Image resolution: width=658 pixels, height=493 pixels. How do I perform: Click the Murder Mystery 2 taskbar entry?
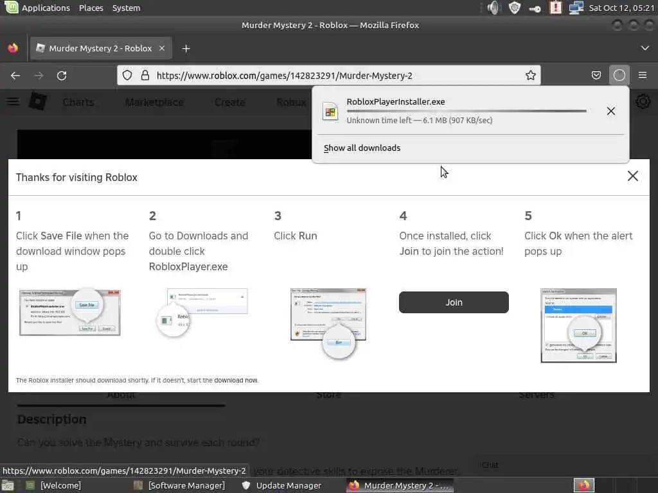tap(400, 485)
